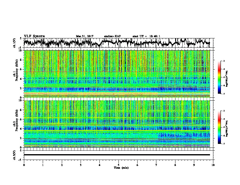The image size is (240, 185).
Task: Click the ch.1 color scale "-3" tick label
Action: click(224, 61)
